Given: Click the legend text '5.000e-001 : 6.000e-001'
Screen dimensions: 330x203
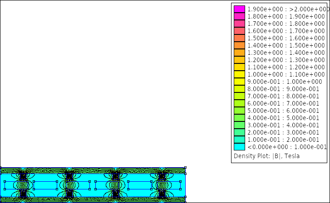Looking at the screenshot, I should 283,111.
